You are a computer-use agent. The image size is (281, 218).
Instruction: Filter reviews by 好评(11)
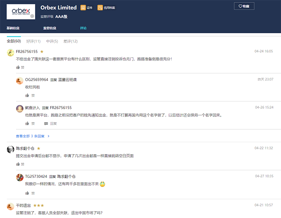click(33, 41)
